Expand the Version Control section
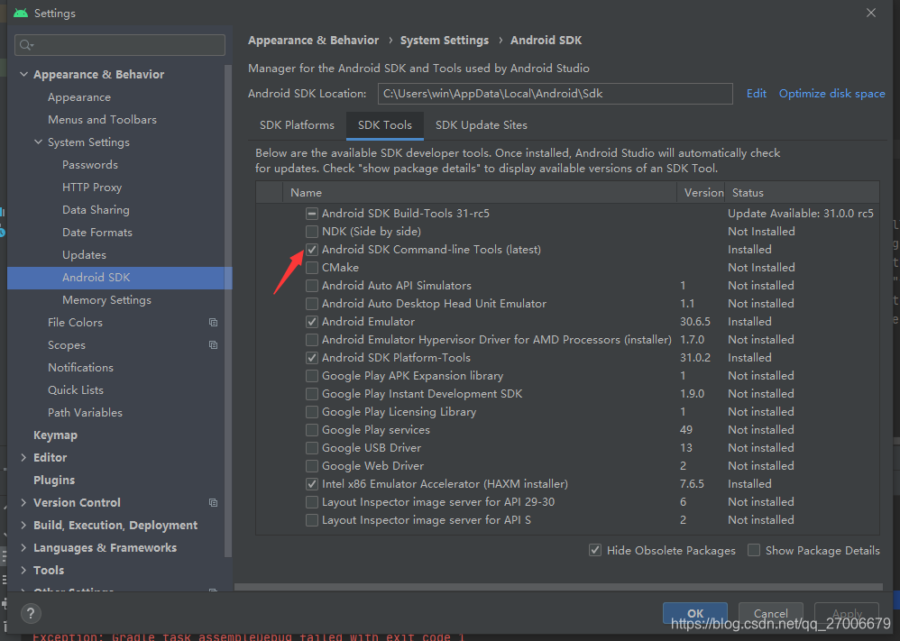The width and height of the screenshot is (900, 641). (23, 503)
